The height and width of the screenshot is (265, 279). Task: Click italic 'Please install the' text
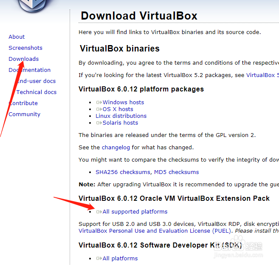point(257,231)
